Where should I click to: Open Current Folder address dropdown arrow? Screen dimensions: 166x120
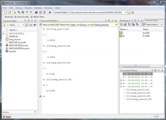[x=125, y=12]
